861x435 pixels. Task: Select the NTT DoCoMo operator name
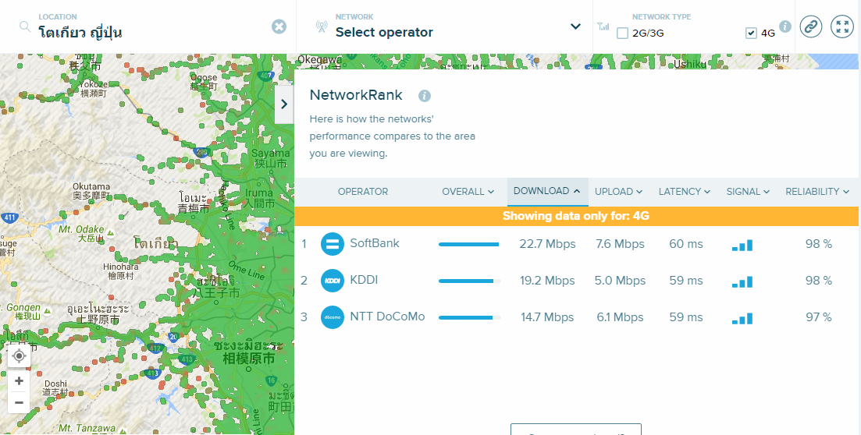click(x=388, y=317)
